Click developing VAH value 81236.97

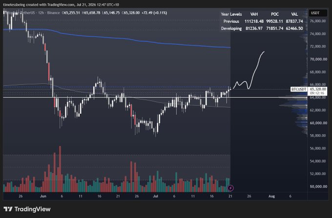[254, 28]
